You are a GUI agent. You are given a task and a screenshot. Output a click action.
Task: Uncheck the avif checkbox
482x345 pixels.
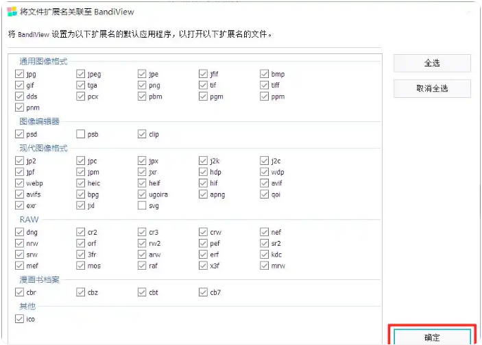[x=265, y=183]
